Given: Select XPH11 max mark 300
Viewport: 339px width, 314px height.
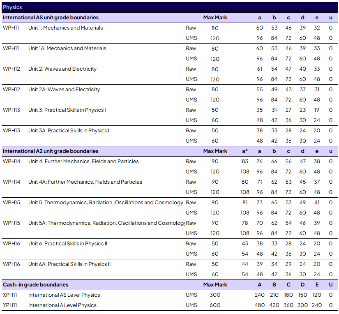Looking at the screenshot, I should [215, 295].
